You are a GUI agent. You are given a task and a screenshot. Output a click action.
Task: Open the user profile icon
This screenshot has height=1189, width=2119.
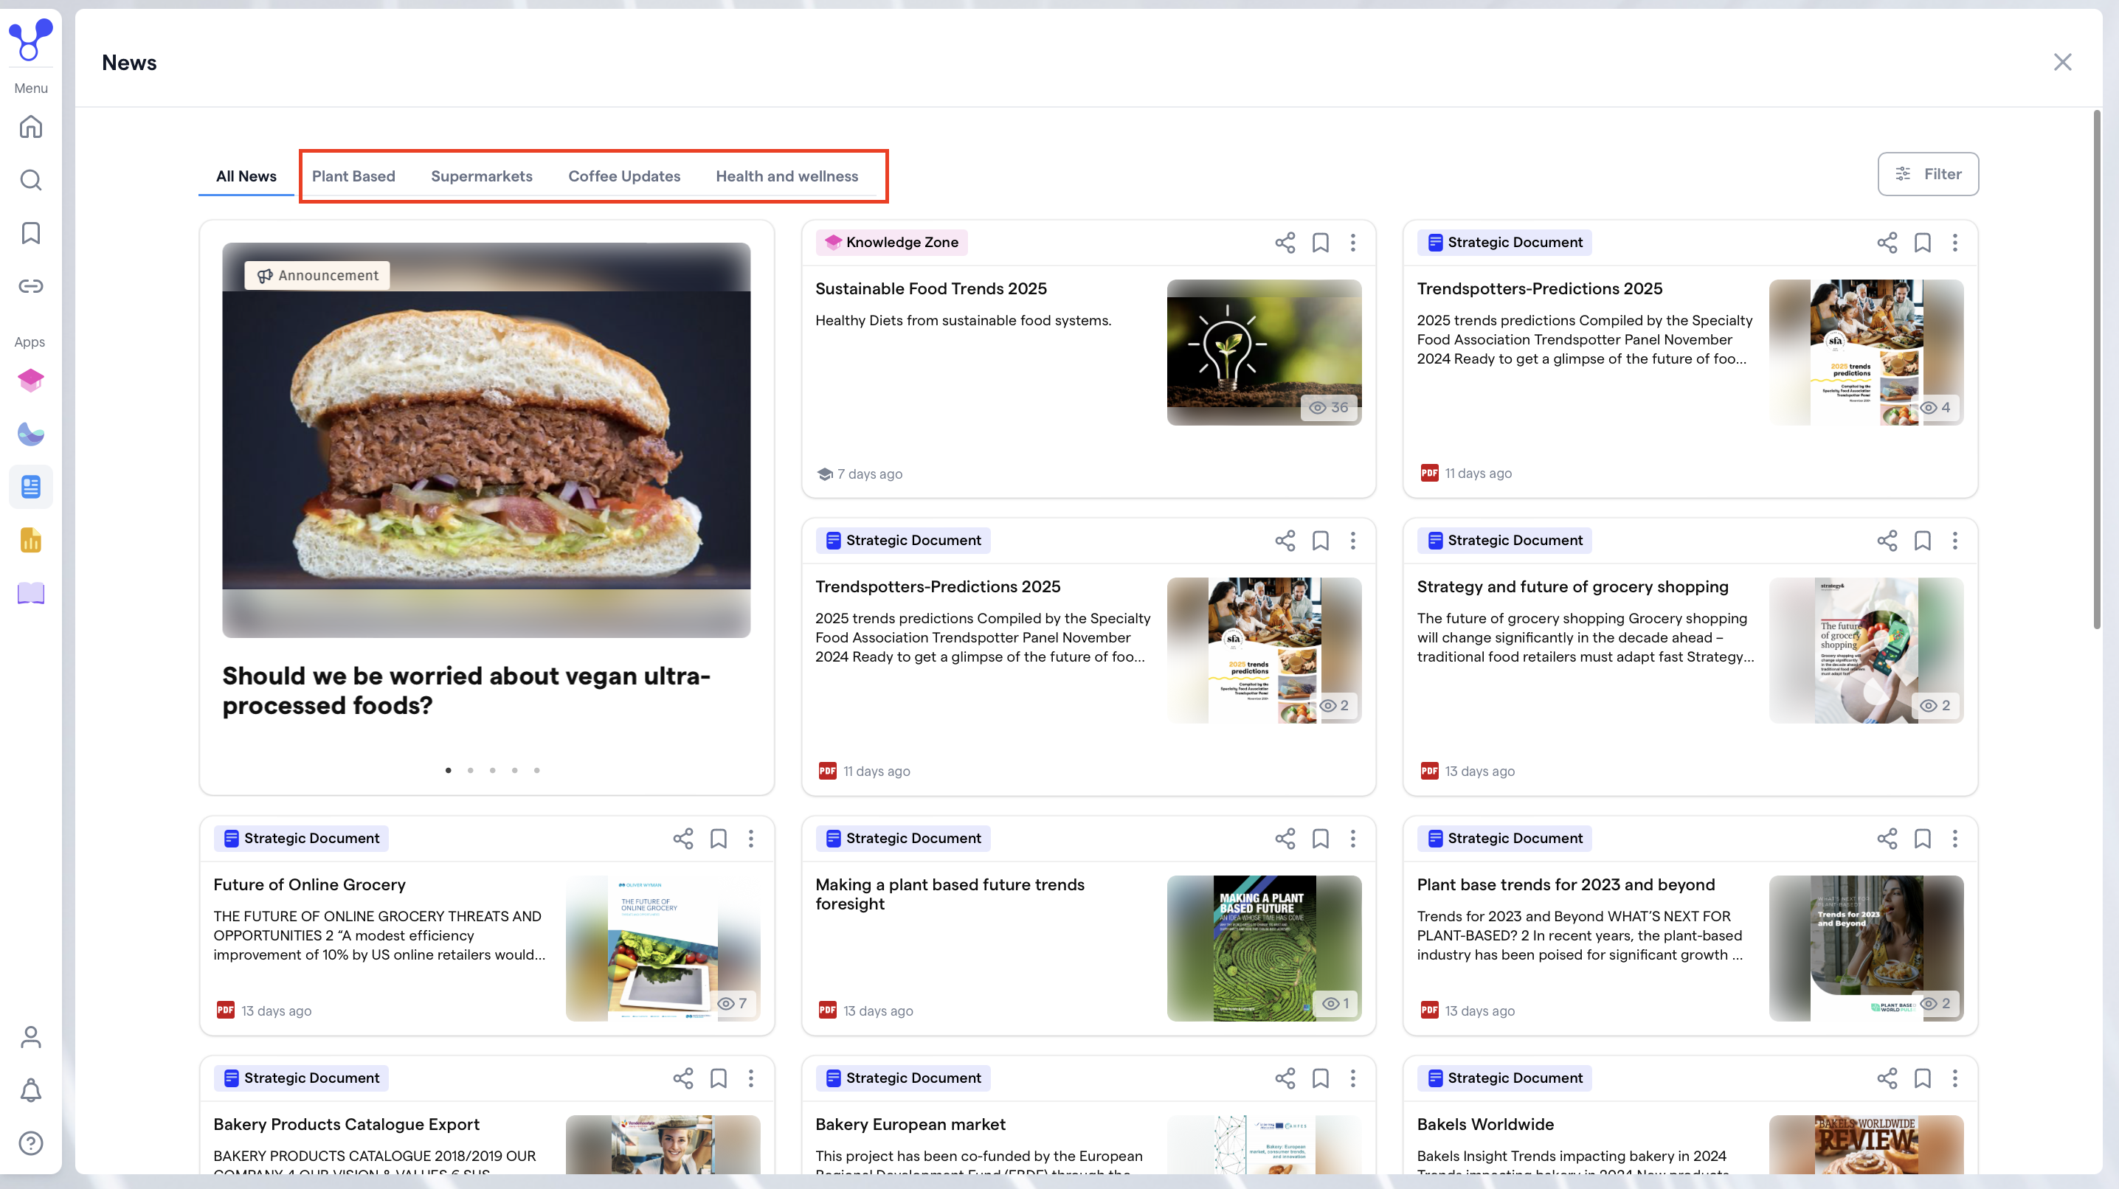(x=30, y=1037)
